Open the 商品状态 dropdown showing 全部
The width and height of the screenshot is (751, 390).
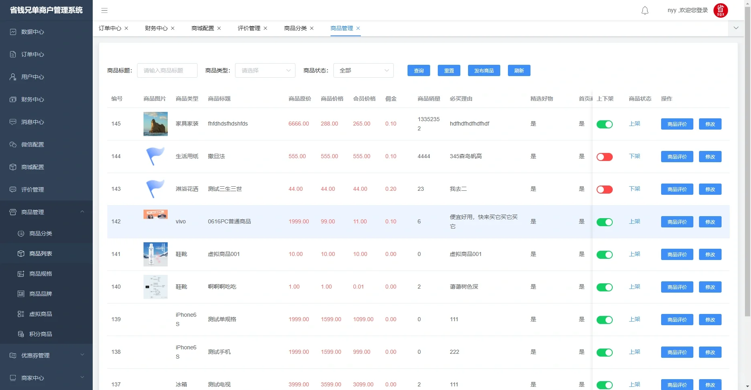363,70
